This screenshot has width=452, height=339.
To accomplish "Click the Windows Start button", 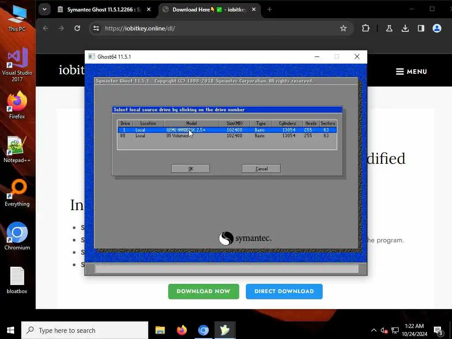I will pyautogui.click(x=11, y=330).
